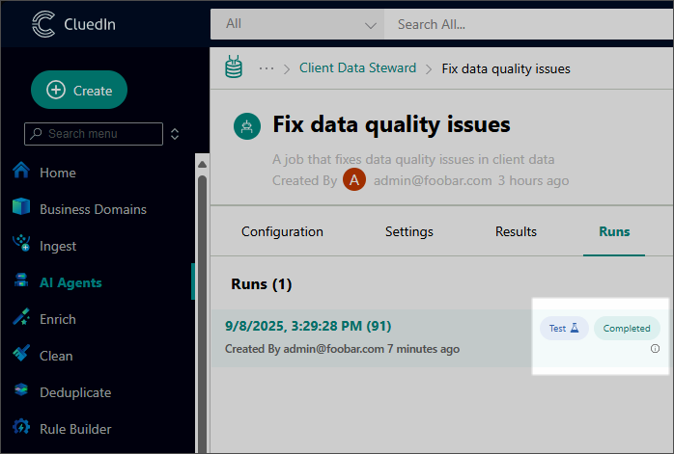Image resolution: width=674 pixels, height=454 pixels.
Task: Open the All search scope dropdown
Action: coord(297,24)
